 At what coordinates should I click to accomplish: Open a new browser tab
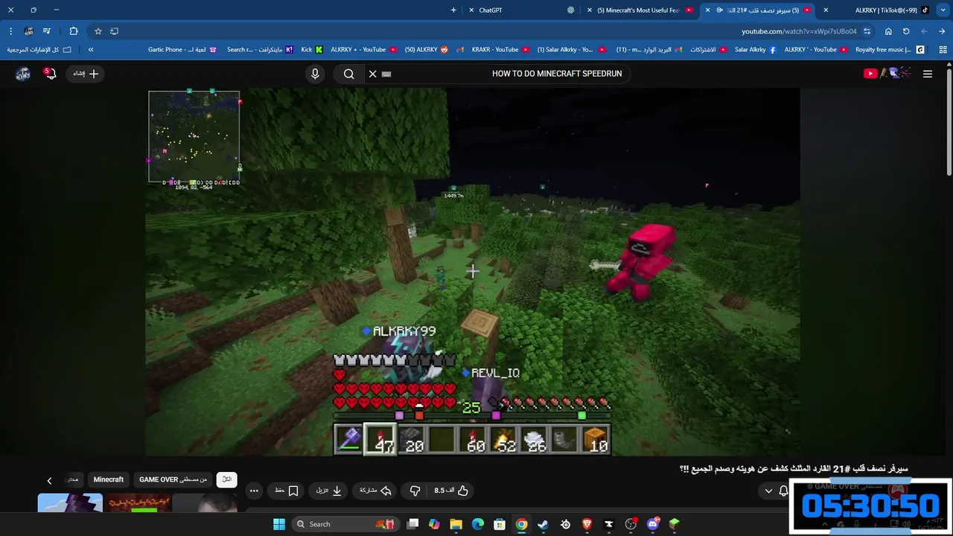click(453, 10)
